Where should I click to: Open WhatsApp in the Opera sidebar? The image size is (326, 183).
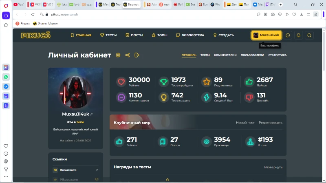click(x=6, y=77)
